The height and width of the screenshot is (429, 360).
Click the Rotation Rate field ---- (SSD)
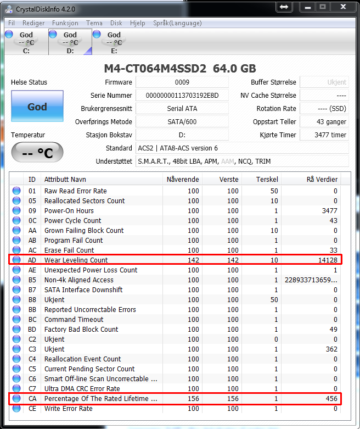[324, 108]
